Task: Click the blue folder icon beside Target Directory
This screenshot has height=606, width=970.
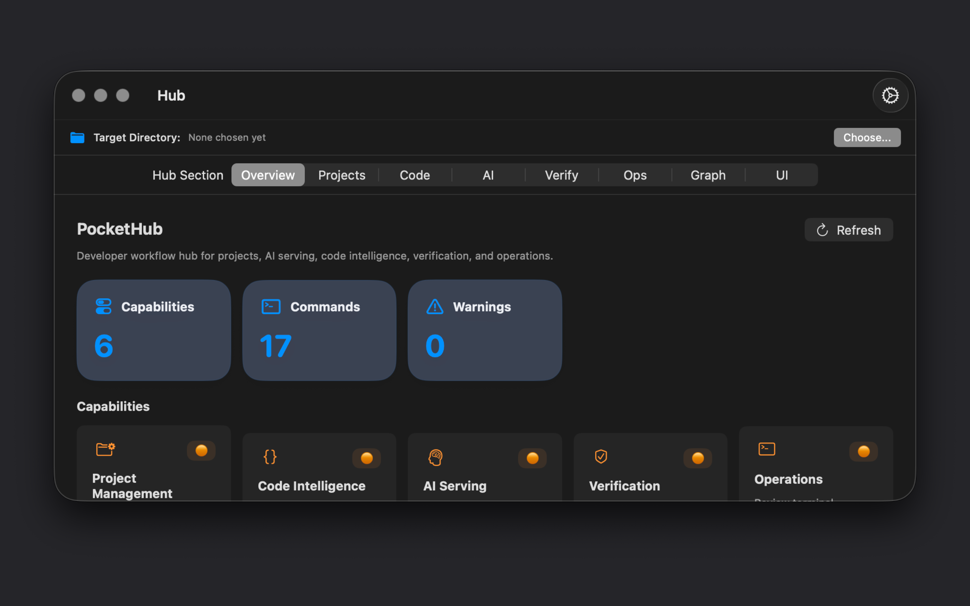Action: [x=77, y=137]
